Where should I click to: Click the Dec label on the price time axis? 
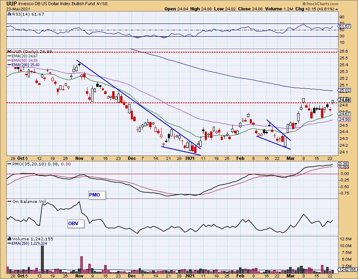(x=132, y=158)
